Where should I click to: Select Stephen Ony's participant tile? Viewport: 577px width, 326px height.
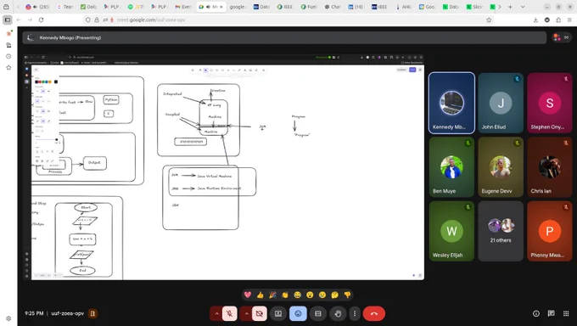pos(549,103)
